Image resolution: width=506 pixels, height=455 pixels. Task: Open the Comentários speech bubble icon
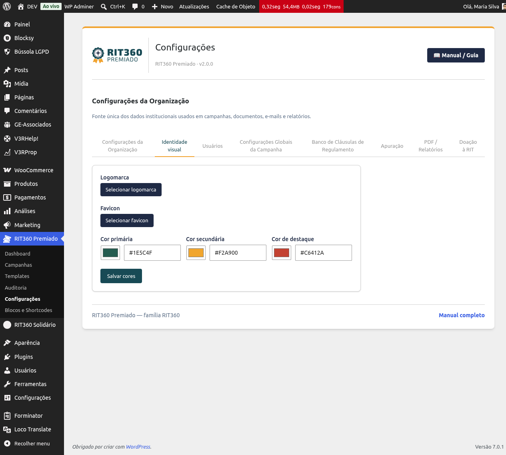[7, 111]
